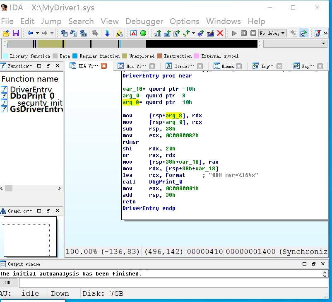Click the 'Format' operand in lea instruction
The height and width of the screenshot is (302, 332).
coord(176,175)
